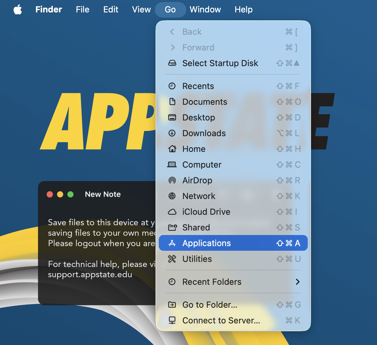The width and height of the screenshot is (377, 345).
Task: Open the Window menu
Action: (205, 9)
